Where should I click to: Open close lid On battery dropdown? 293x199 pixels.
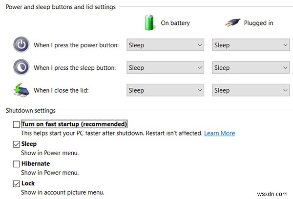[x=165, y=90]
